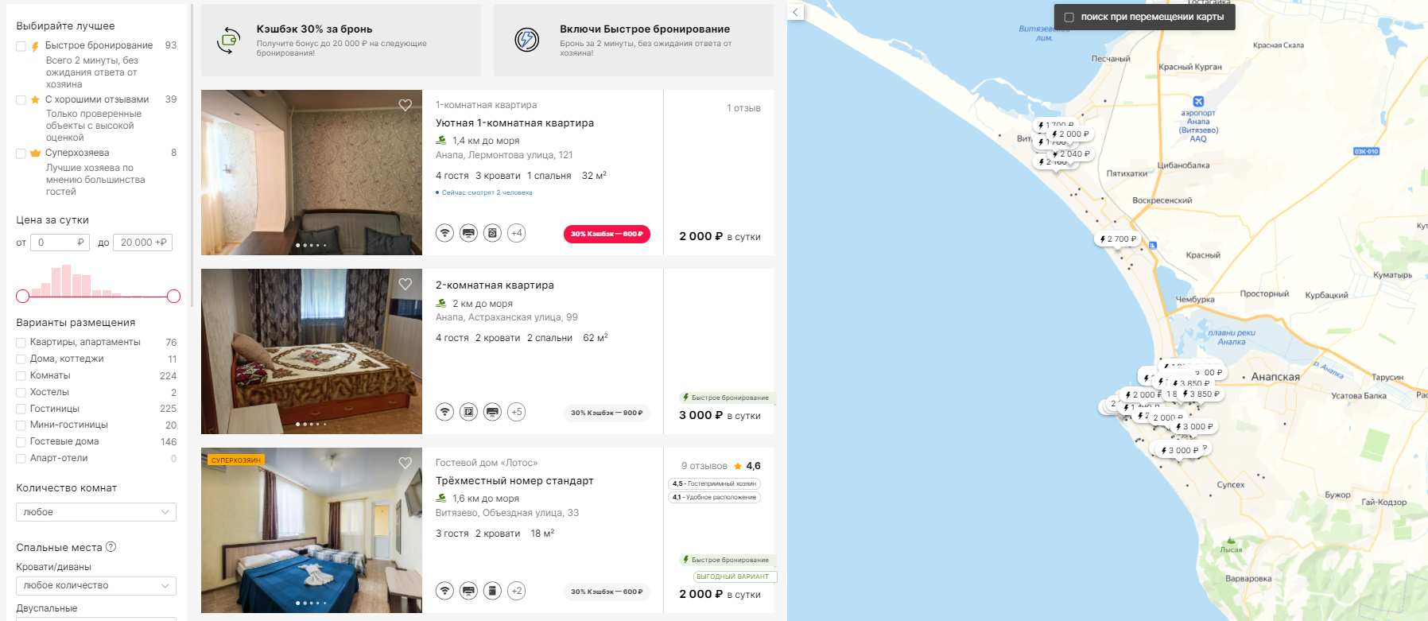Click the Цибанобалка label on the map
This screenshot has width=1428, height=621.
click(1183, 165)
